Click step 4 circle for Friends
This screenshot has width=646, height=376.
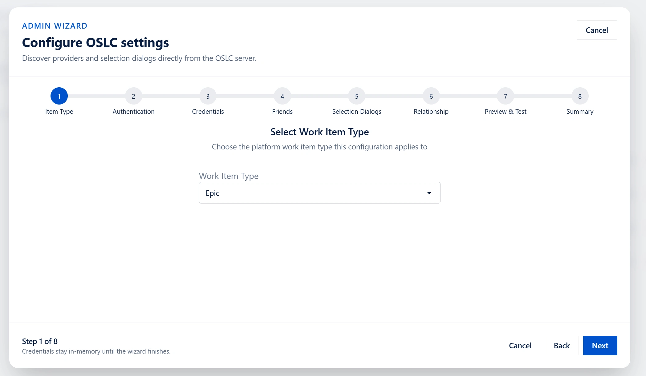282,96
